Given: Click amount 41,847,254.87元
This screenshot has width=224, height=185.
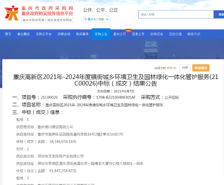Looking at the screenshot, I should tap(63, 171).
